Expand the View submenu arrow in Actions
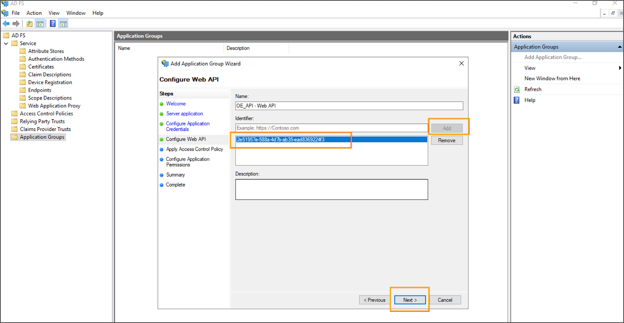The height and width of the screenshot is (323, 624). 620,68
